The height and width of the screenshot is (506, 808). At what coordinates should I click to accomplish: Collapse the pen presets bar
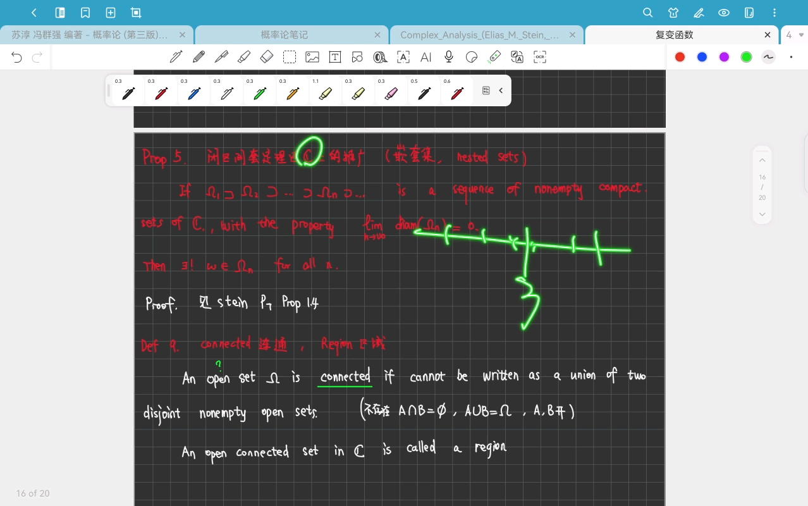501,90
